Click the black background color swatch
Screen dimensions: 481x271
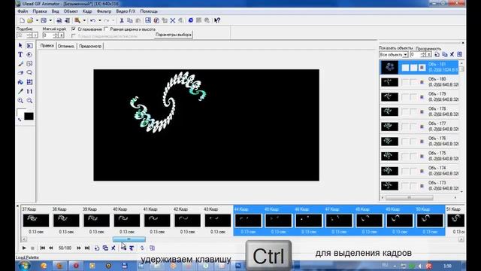29,116
